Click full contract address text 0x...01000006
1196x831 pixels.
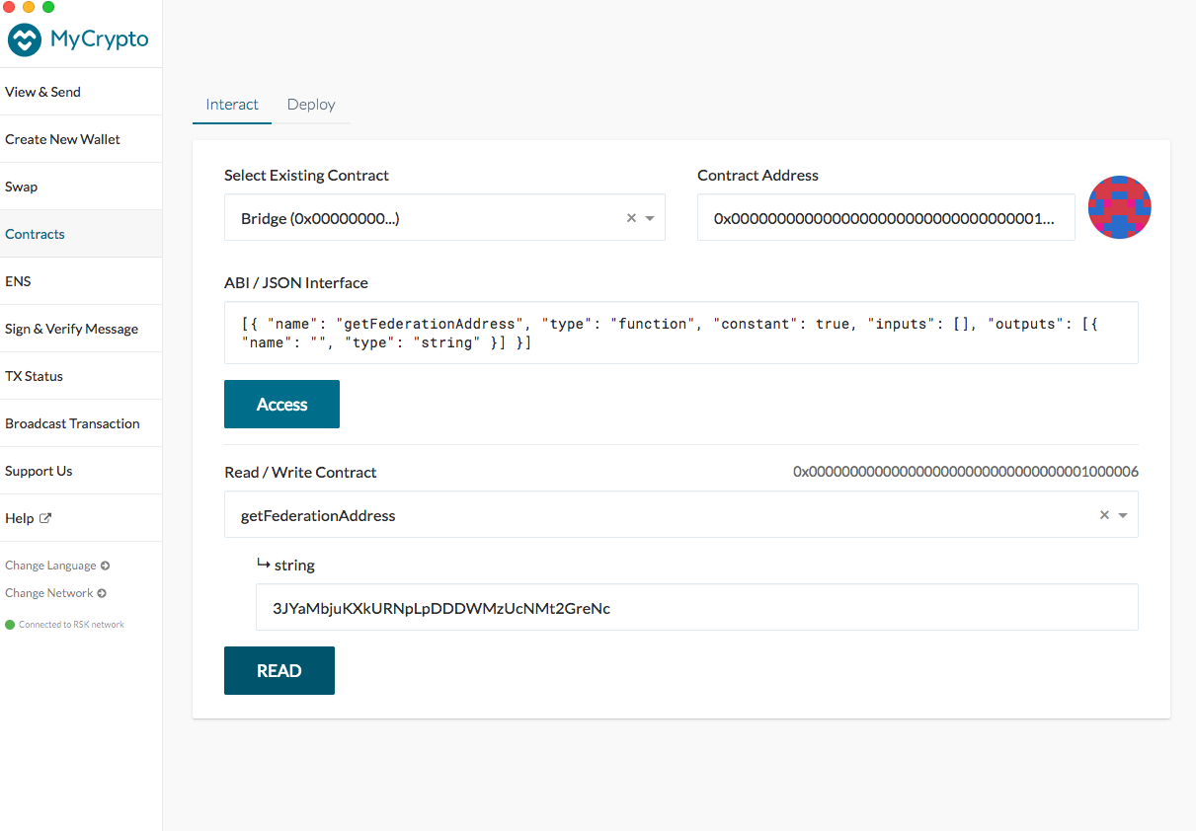pyautogui.click(x=966, y=472)
